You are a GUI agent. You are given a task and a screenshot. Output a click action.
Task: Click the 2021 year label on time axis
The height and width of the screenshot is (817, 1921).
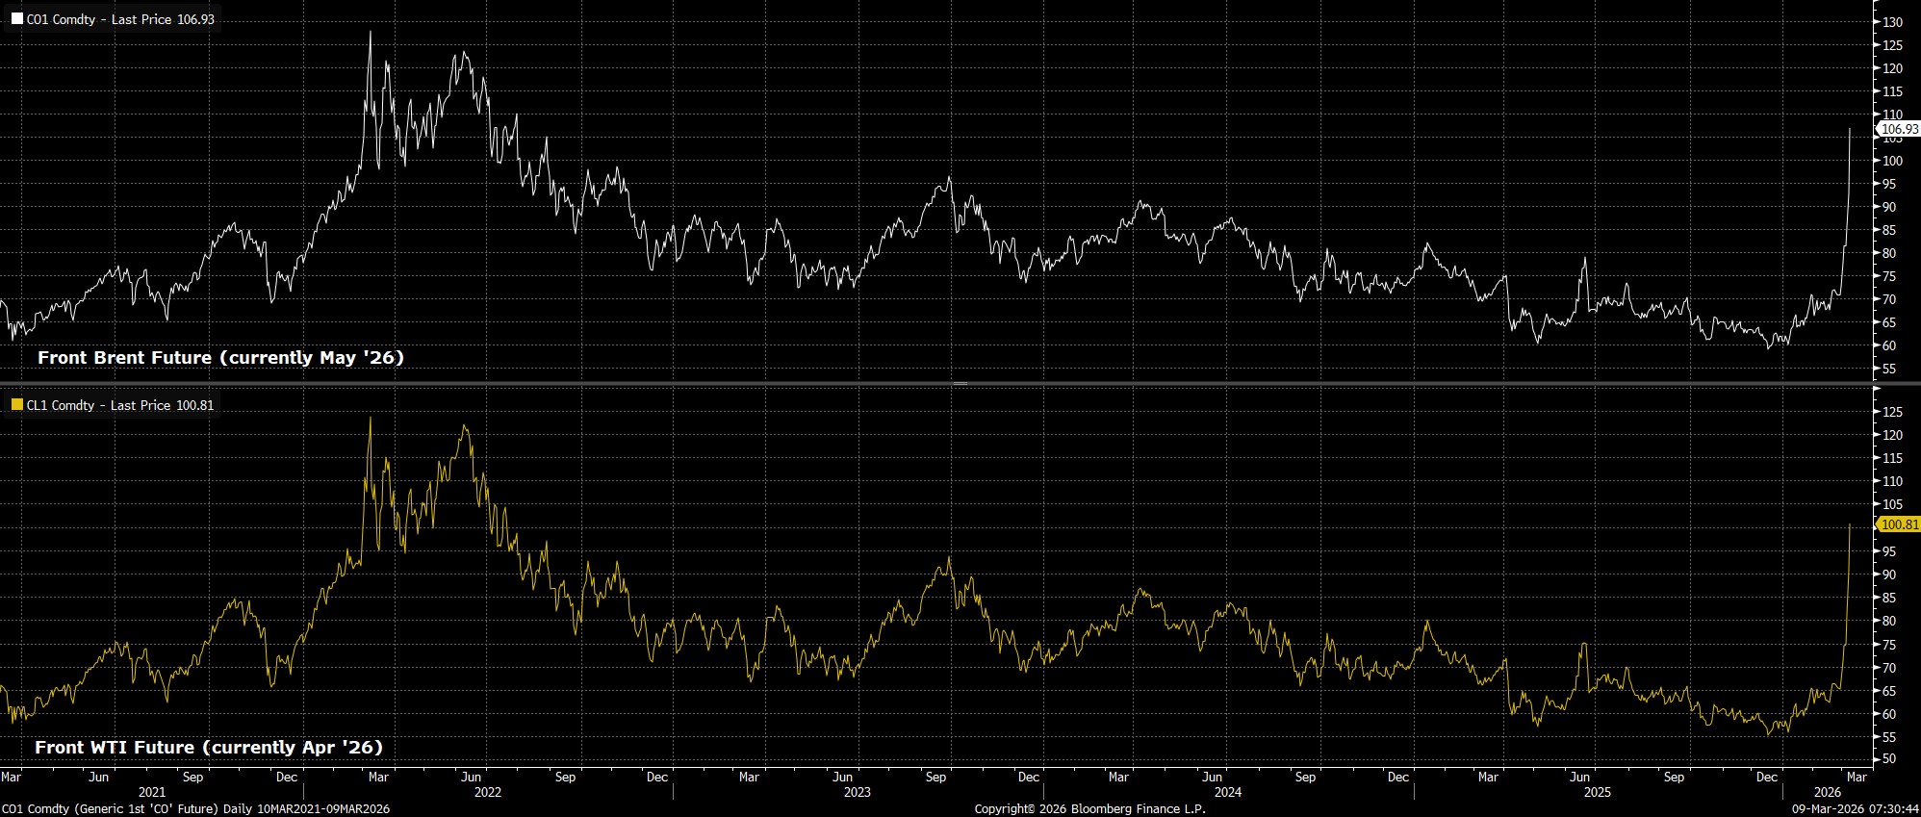[152, 792]
